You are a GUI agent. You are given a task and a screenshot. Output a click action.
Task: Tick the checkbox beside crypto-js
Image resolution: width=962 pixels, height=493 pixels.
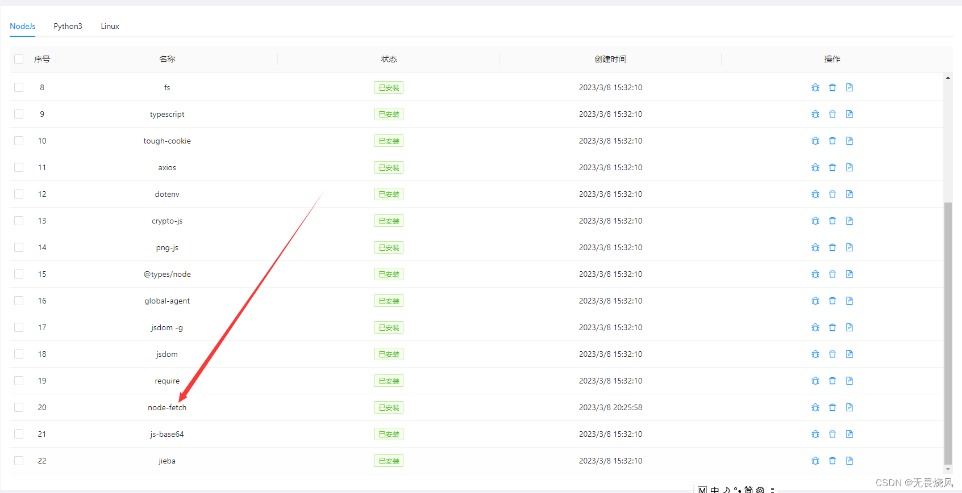pyautogui.click(x=19, y=221)
